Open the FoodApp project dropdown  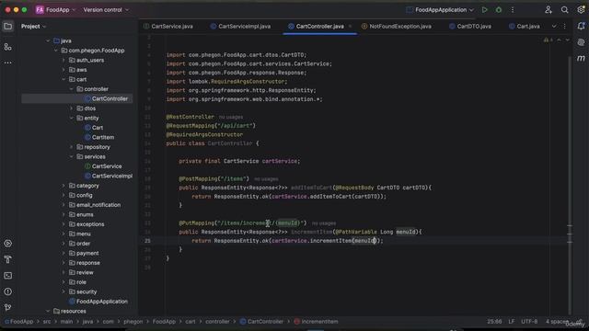55,10
